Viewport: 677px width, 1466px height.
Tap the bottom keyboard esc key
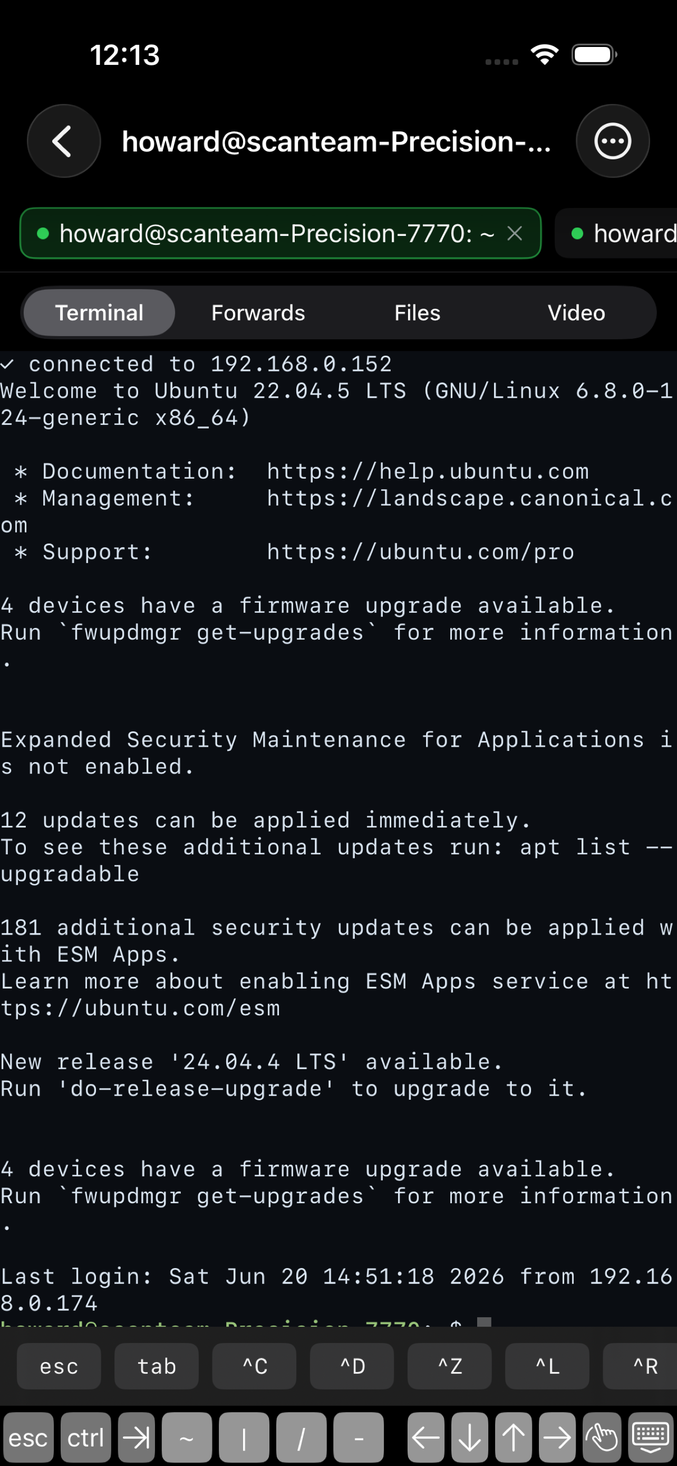(28, 1438)
